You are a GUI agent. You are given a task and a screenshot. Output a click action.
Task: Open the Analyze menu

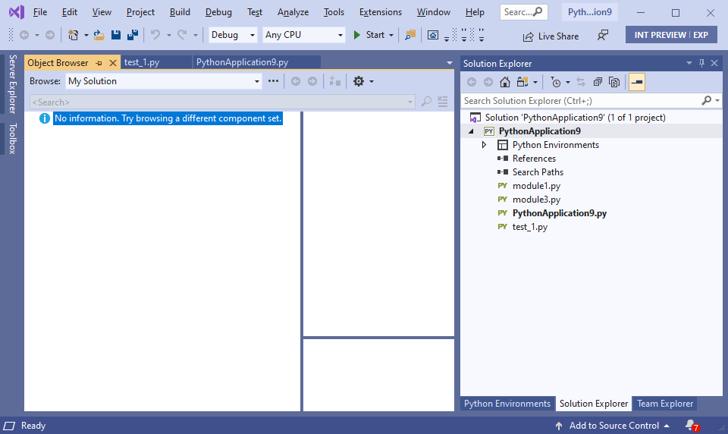(293, 12)
